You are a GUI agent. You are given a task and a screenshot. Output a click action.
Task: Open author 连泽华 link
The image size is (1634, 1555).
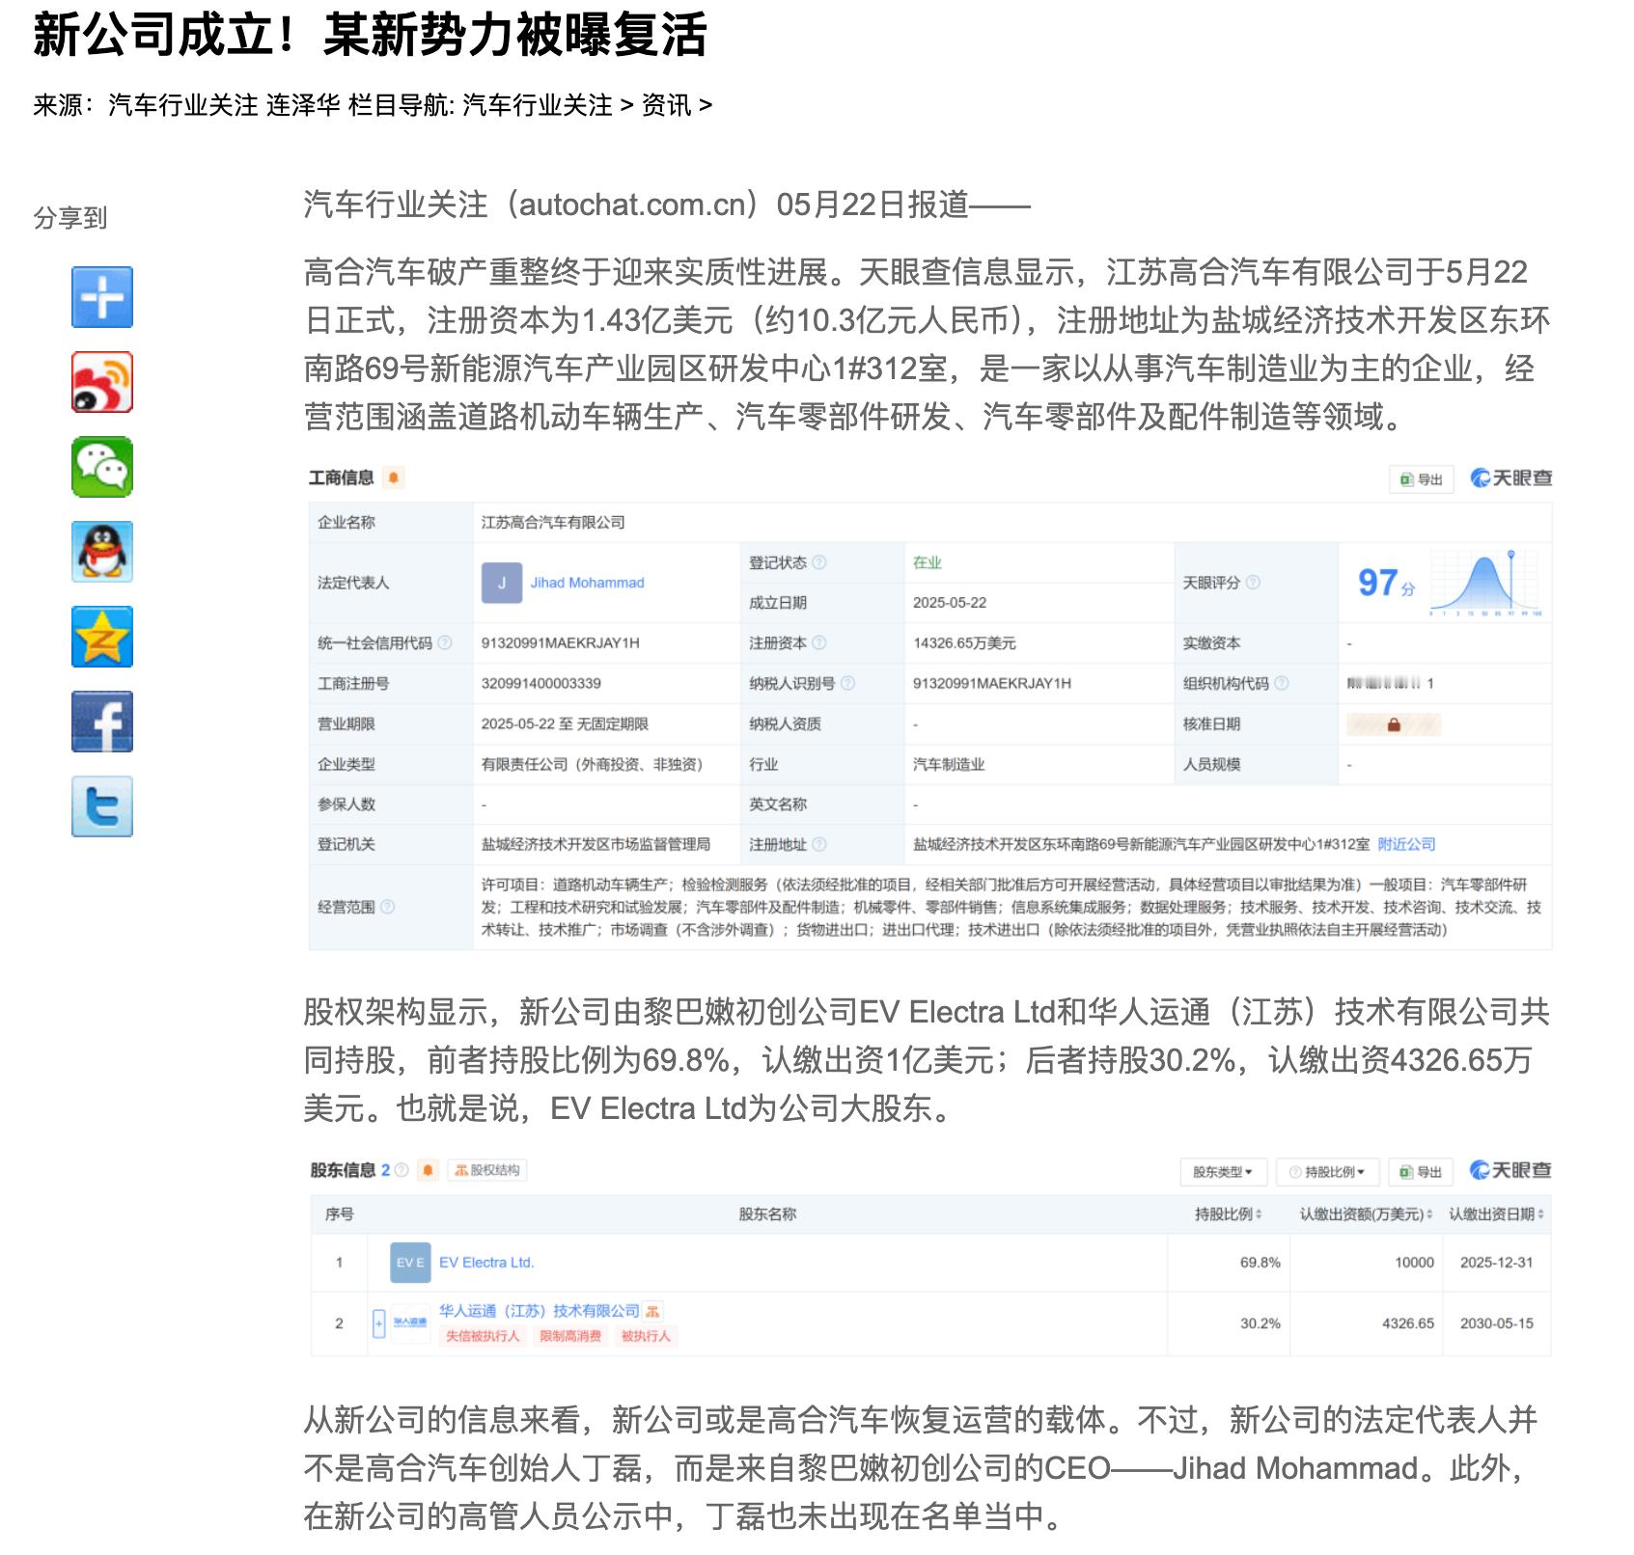[303, 105]
